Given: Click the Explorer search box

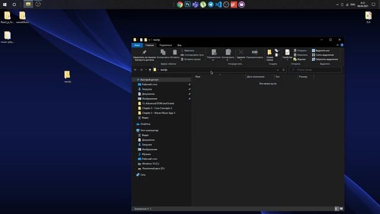Looking at the screenshot, I should [x=315, y=70].
